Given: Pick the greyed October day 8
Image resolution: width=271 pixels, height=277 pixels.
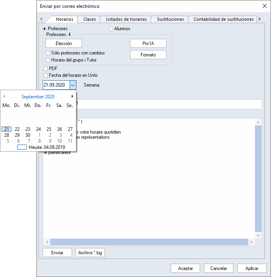Looking at the screenshot, I should (40, 141).
